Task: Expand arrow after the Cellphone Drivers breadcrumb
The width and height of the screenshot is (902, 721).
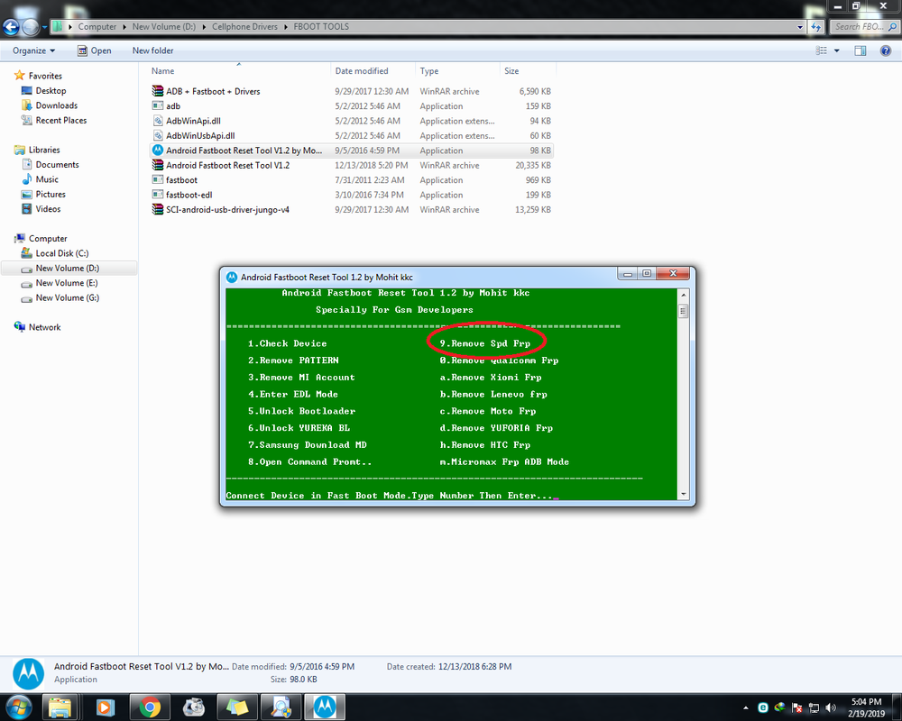Action: (285, 27)
